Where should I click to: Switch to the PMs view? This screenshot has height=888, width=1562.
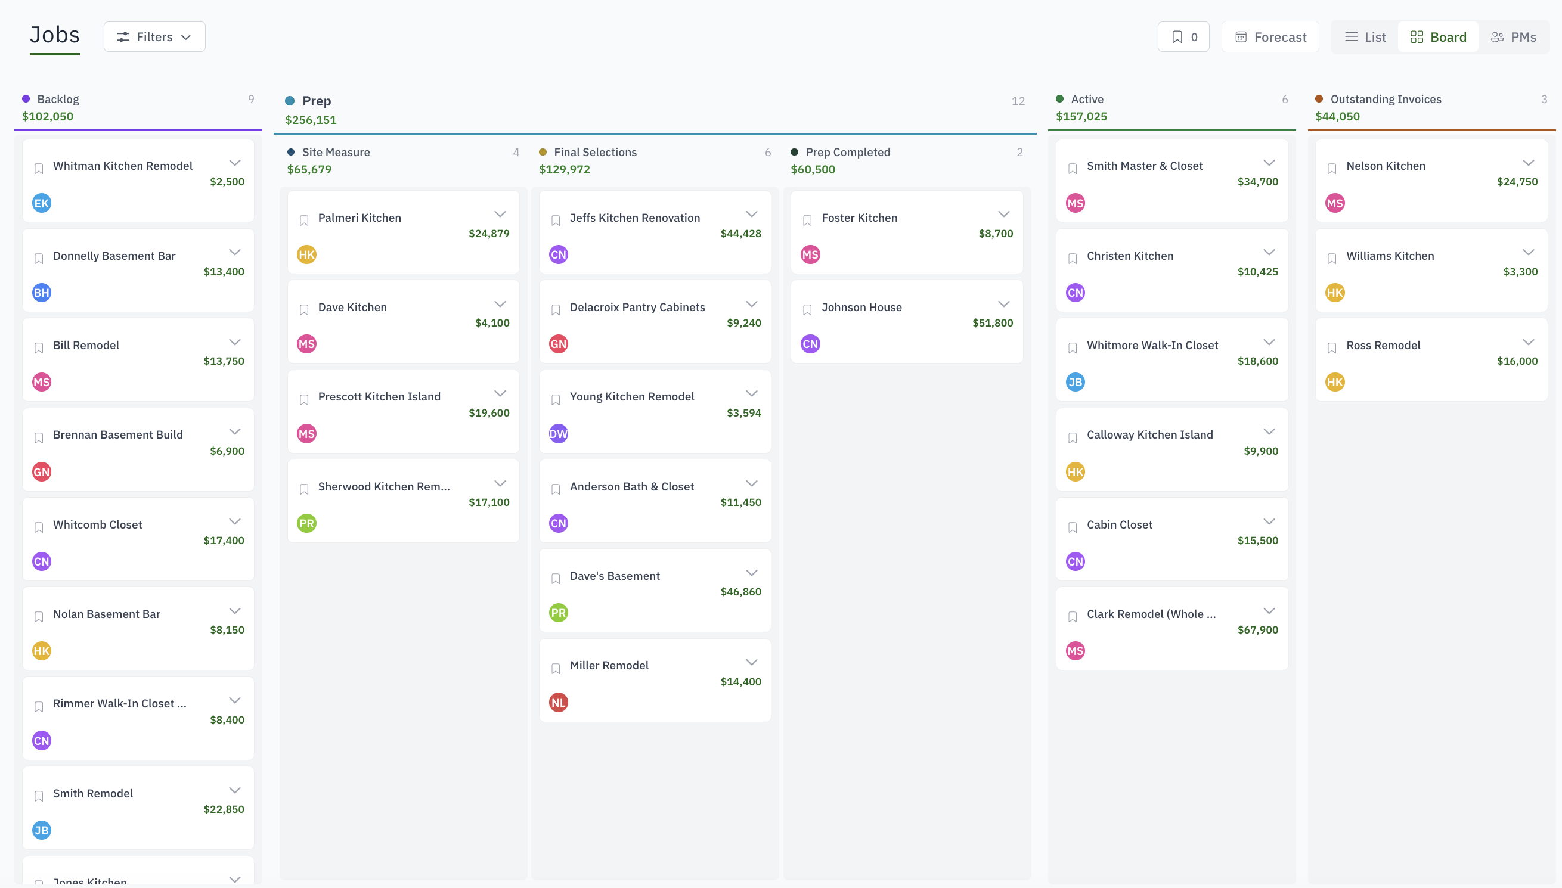[x=1514, y=37]
